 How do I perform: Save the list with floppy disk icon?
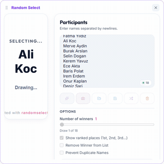pyautogui.click(x=115, y=98)
